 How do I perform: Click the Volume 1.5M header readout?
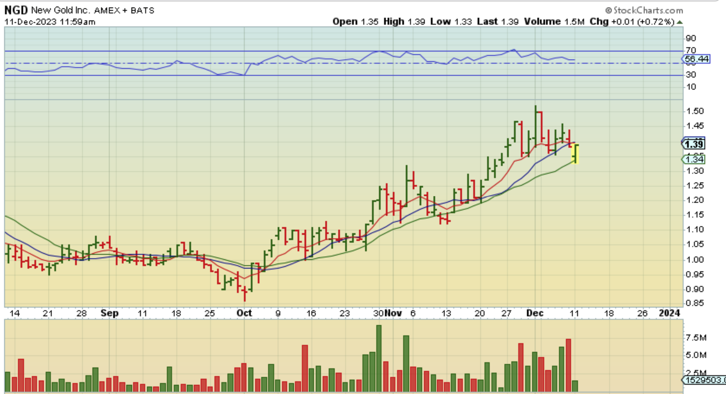[554, 22]
